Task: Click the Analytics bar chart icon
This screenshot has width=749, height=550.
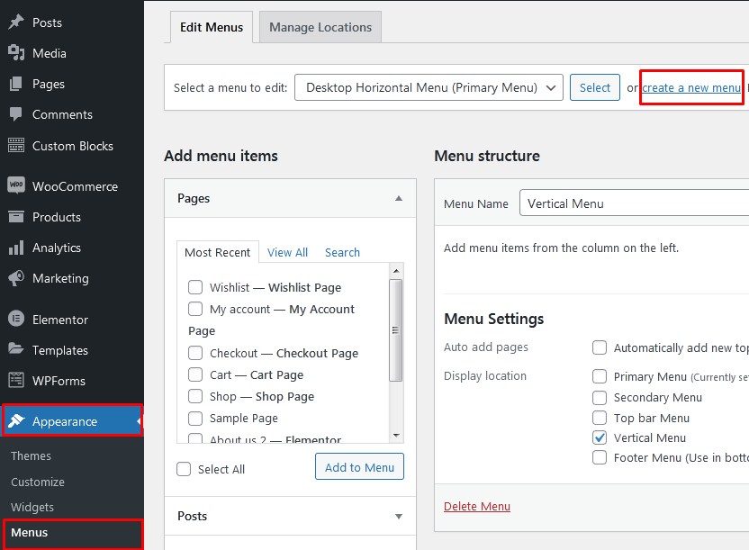Action: coord(16,248)
